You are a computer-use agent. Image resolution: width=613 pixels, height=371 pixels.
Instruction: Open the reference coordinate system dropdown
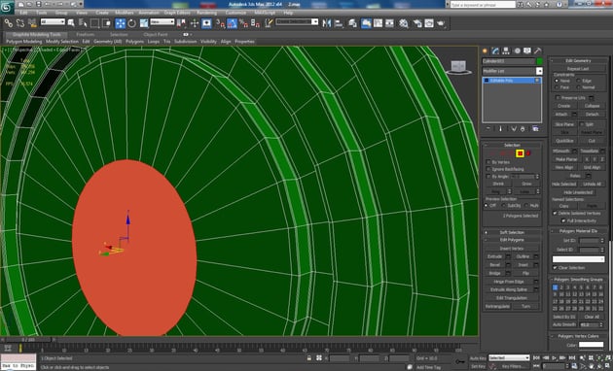coord(162,22)
